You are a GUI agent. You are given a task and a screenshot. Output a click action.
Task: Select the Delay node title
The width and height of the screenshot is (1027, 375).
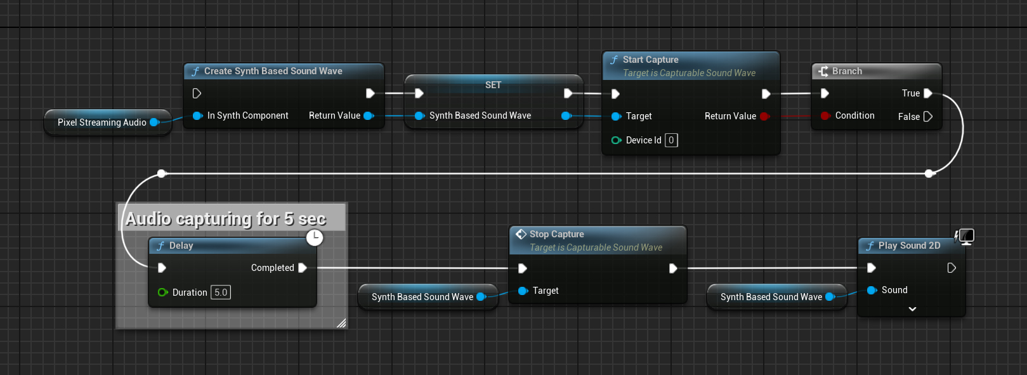(x=181, y=246)
